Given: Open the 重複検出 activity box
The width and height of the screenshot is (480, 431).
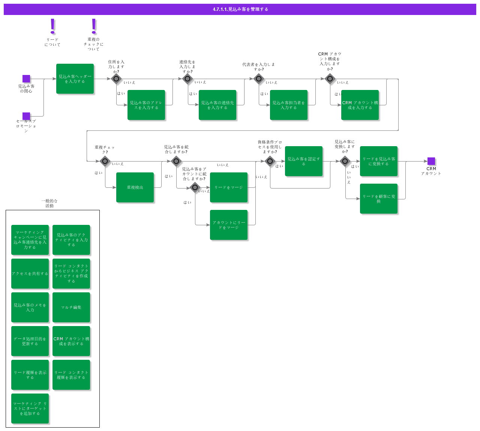Looking at the screenshot, I should 135,187.
